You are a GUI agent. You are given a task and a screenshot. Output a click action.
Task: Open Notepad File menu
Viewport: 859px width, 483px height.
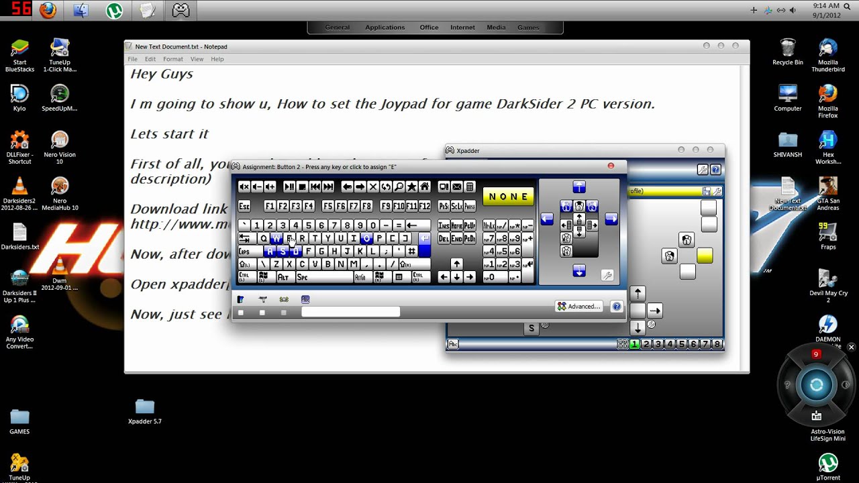[133, 59]
